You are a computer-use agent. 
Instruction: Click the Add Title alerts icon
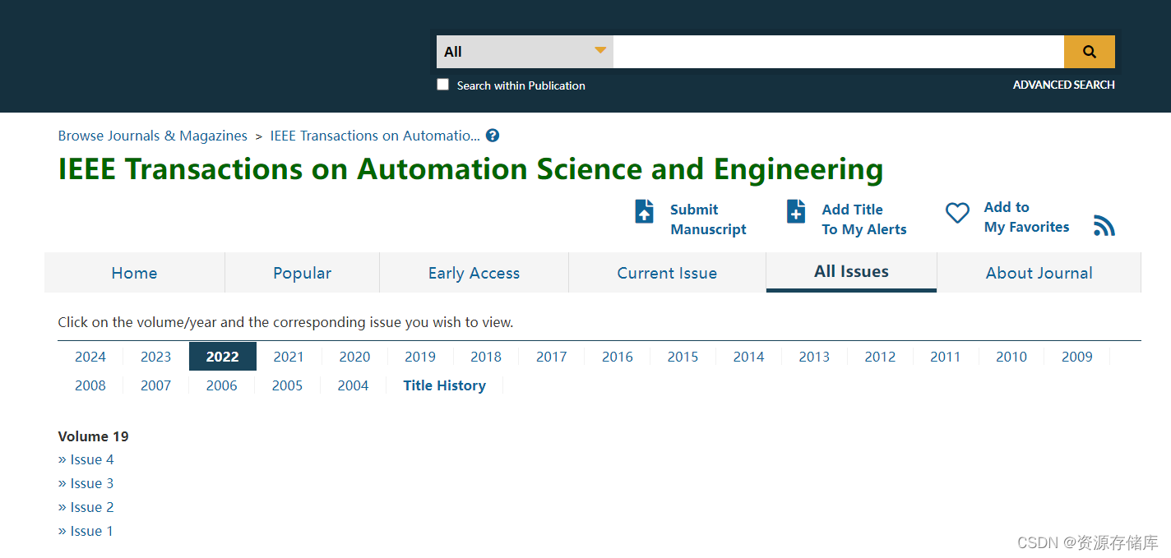[796, 211]
